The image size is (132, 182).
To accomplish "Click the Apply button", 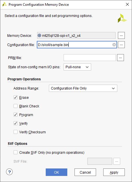I will click(x=114, y=172).
